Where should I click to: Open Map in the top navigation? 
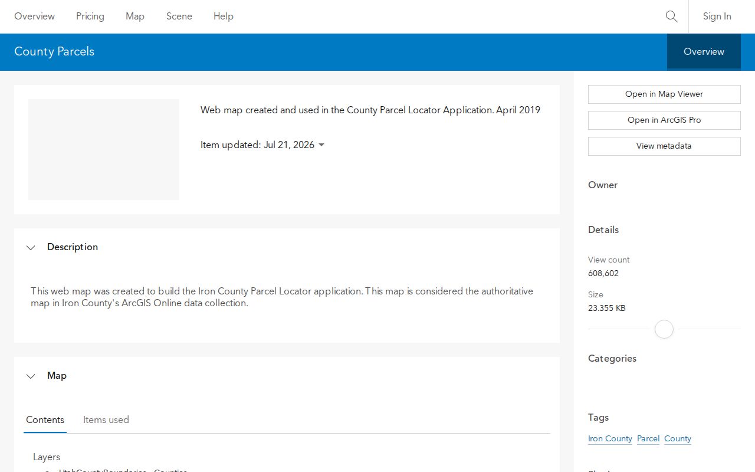[x=135, y=17]
